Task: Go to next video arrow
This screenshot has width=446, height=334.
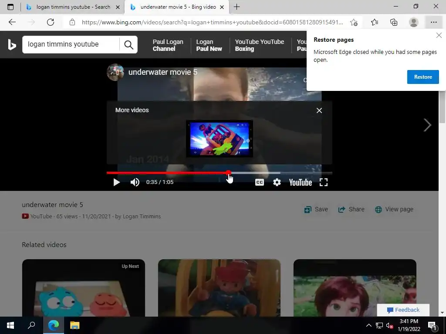Action: [427, 125]
